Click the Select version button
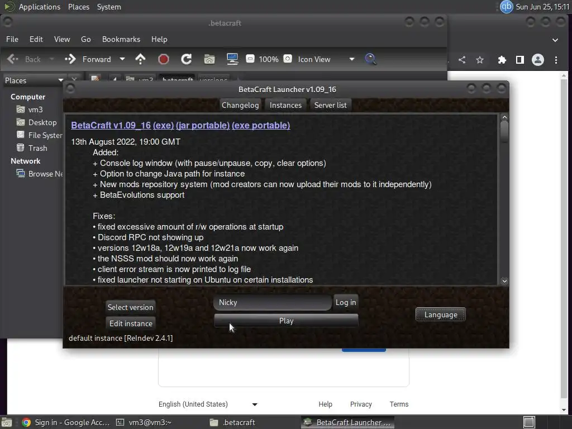 point(130,307)
